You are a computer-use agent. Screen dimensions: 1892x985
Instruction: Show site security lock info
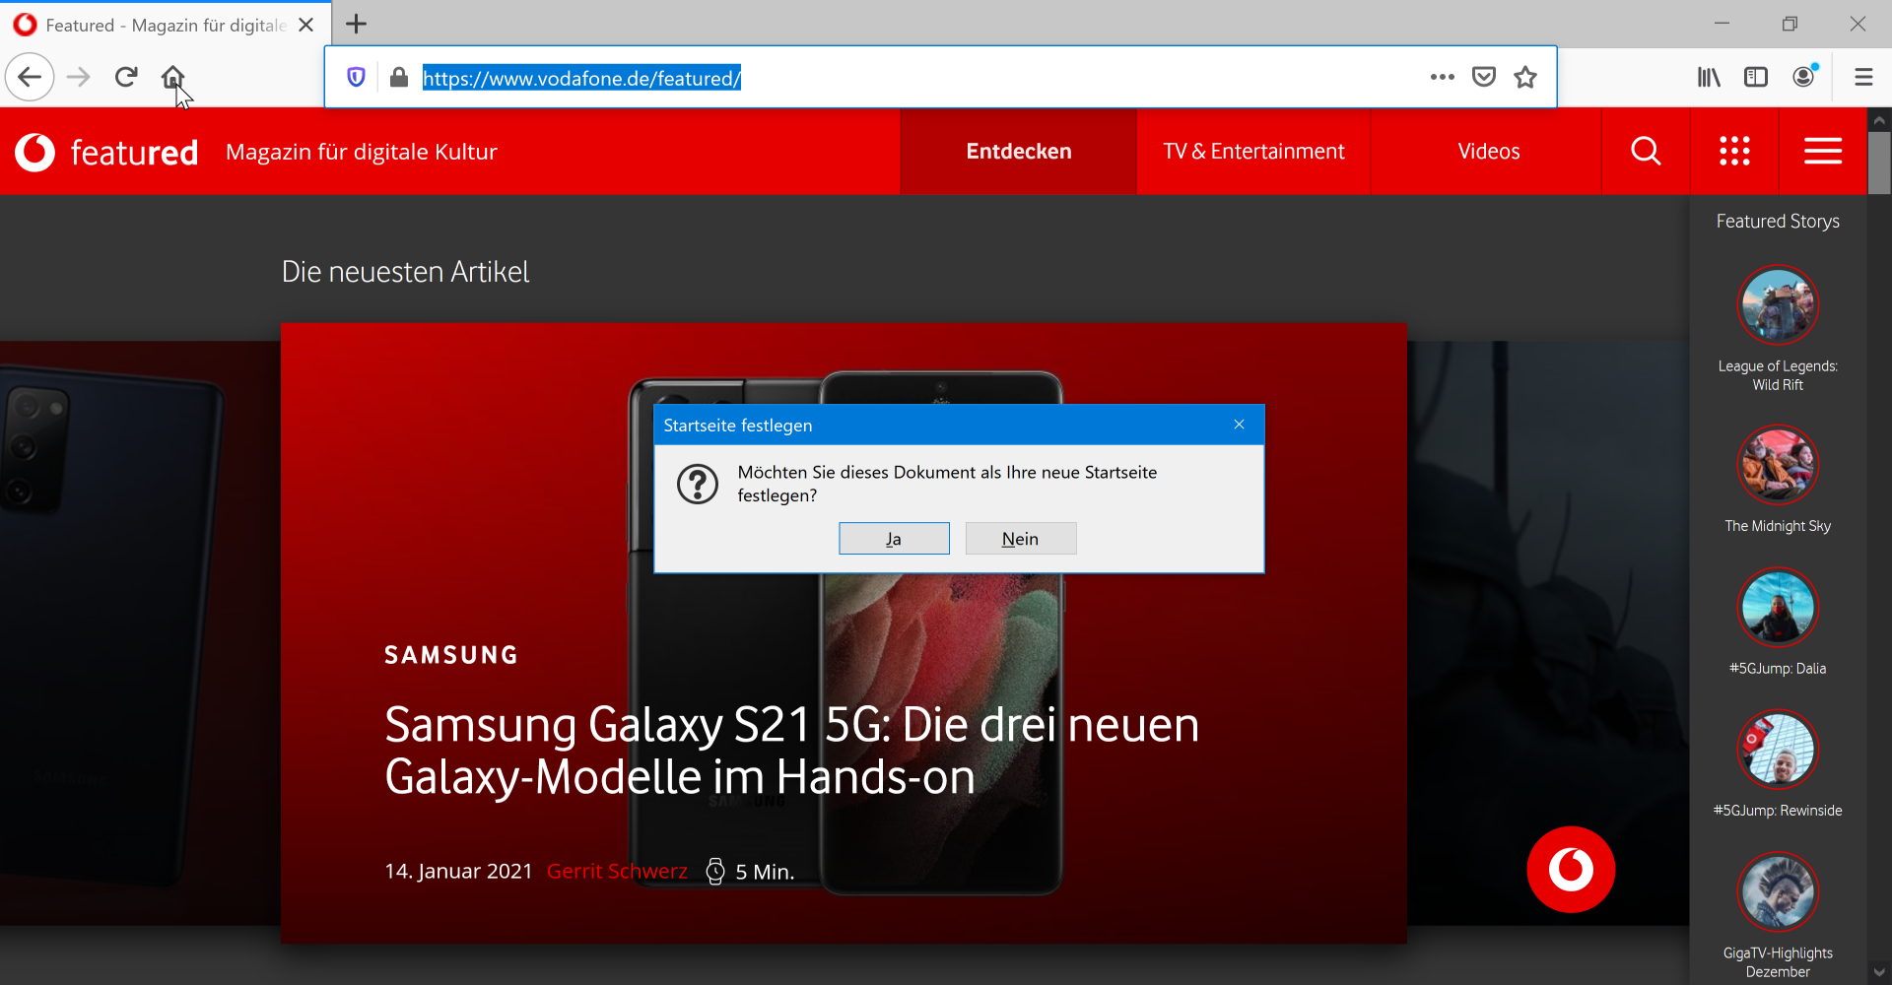398,77
